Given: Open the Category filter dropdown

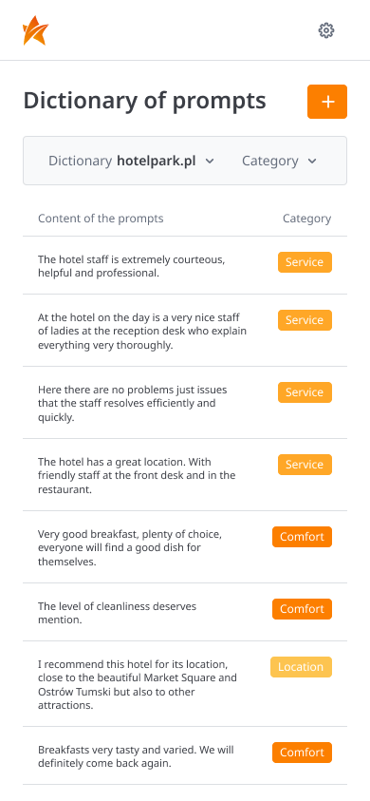Looking at the screenshot, I should (279, 161).
